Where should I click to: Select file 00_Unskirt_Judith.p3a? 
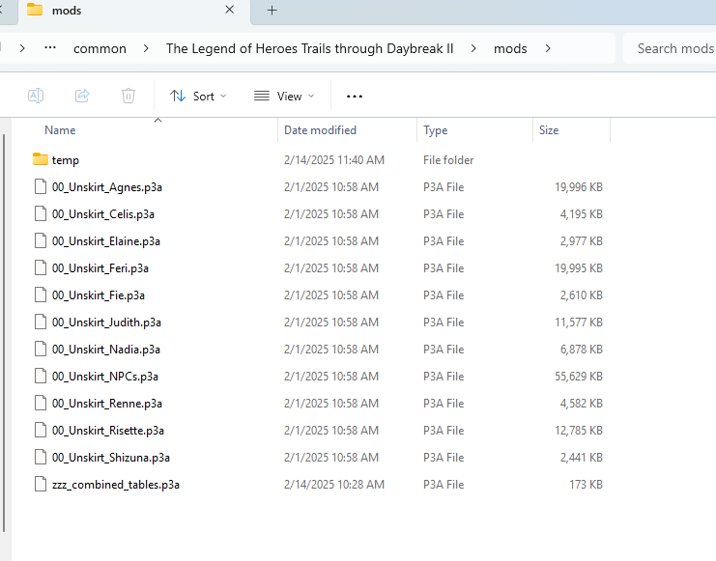[x=106, y=323]
